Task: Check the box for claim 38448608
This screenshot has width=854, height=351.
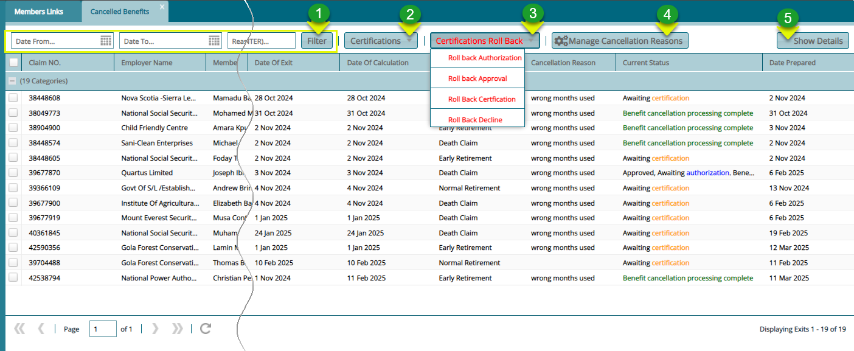Action: [x=13, y=98]
